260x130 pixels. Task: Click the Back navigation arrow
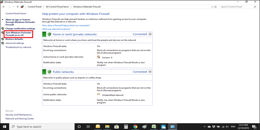pos(4,7)
